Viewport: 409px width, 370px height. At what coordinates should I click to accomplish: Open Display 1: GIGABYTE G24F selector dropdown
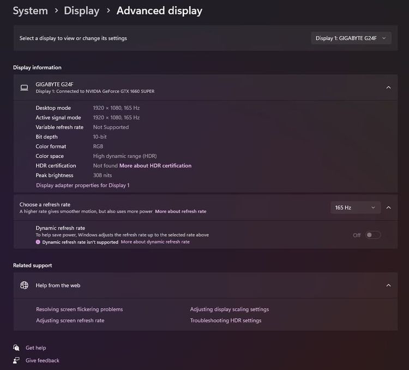[x=351, y=38]
